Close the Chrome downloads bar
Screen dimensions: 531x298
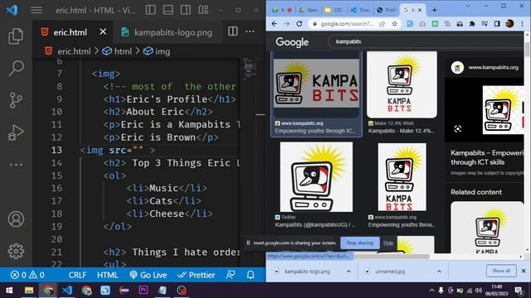(x=524, y=271)
